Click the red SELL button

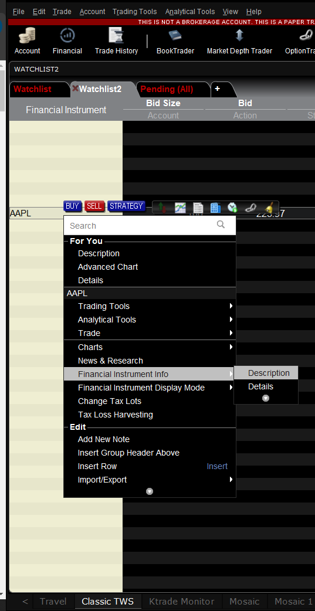click(x=94, y=206)
